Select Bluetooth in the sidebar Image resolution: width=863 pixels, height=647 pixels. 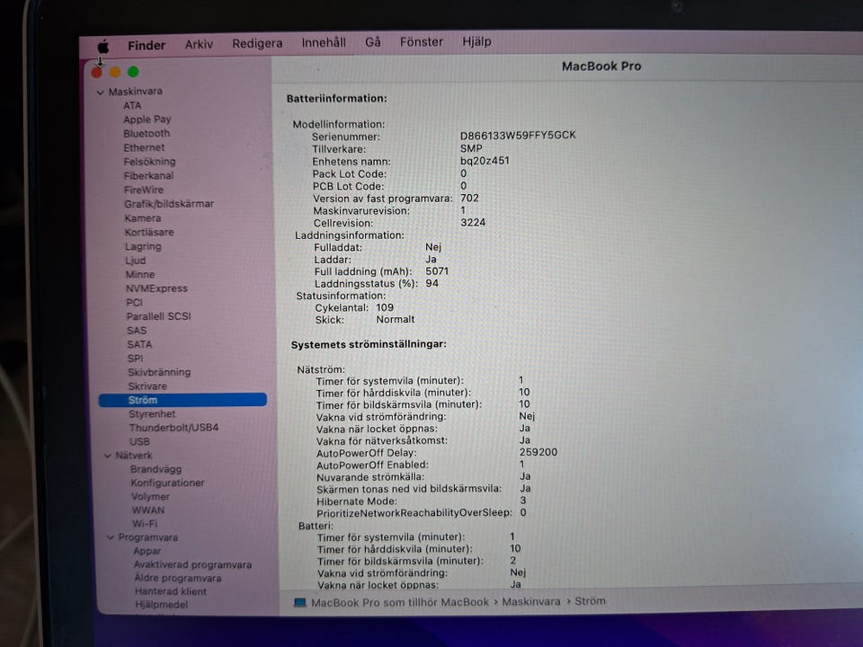[x=147, y=134]
